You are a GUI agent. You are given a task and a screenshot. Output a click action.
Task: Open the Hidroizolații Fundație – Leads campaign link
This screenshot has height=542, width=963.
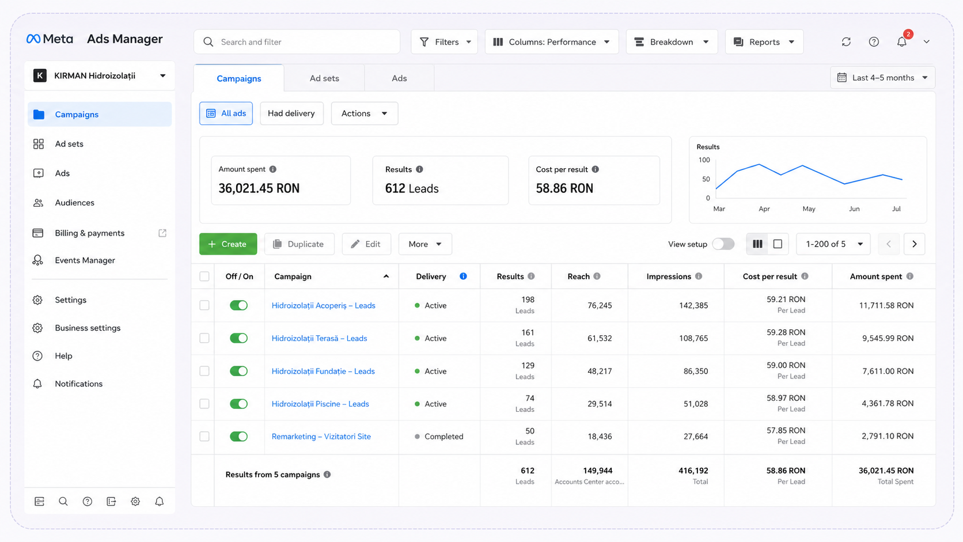click(x=323, y=371)
